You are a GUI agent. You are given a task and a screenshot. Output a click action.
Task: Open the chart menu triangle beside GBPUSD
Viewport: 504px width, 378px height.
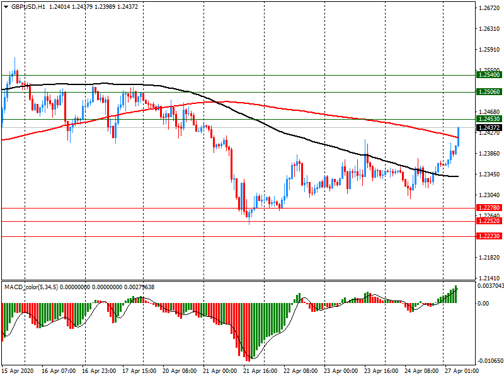(6, 7)
